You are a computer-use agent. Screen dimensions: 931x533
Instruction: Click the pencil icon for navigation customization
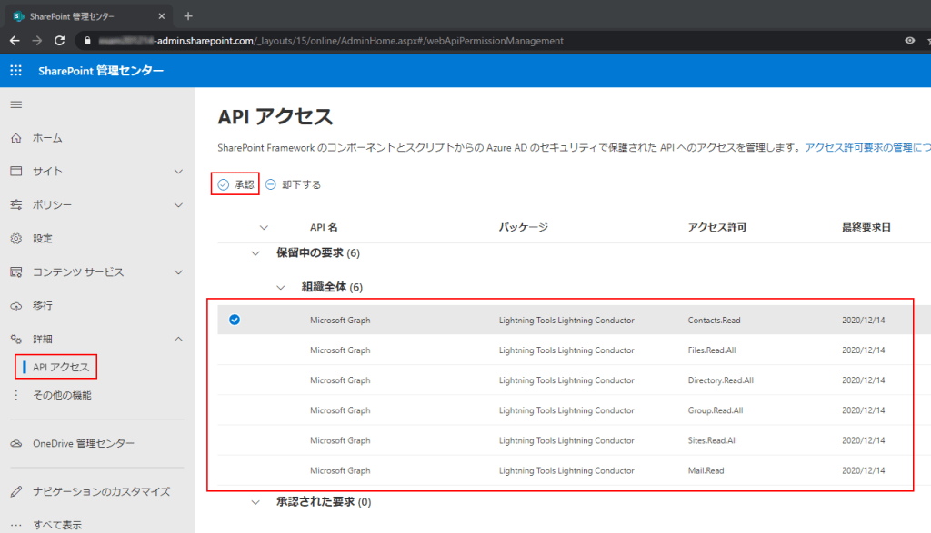(x=15, y=491)
